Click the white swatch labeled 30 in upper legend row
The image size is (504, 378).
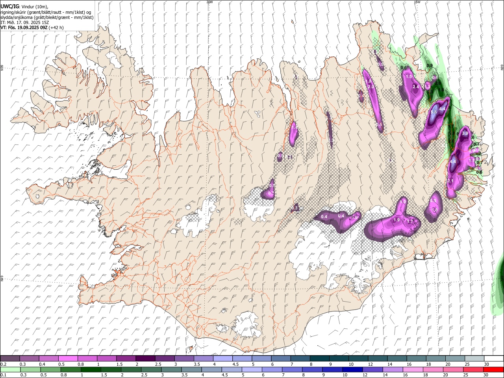tap(494, 359)
